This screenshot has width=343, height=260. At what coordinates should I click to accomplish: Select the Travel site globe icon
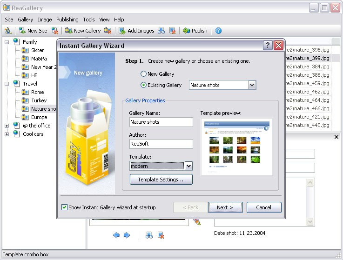pos(16,84)
